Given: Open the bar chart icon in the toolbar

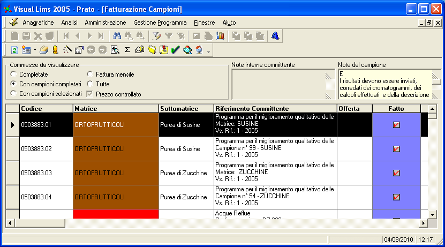Looking at the screenshot, I should coord(220,36).
